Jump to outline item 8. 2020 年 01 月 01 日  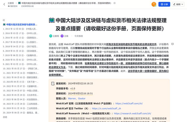[20, 60]
